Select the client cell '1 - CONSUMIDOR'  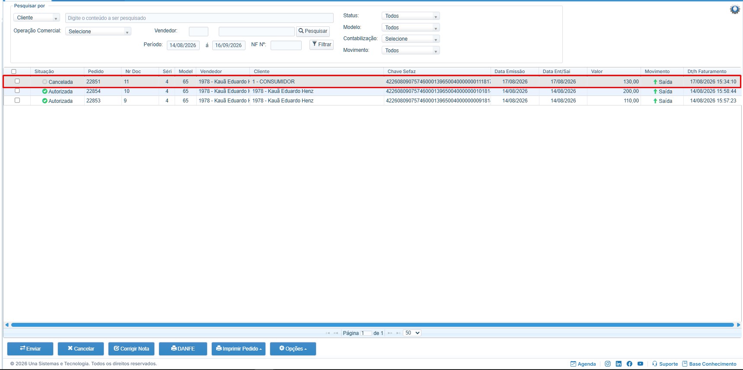[274, 82]
